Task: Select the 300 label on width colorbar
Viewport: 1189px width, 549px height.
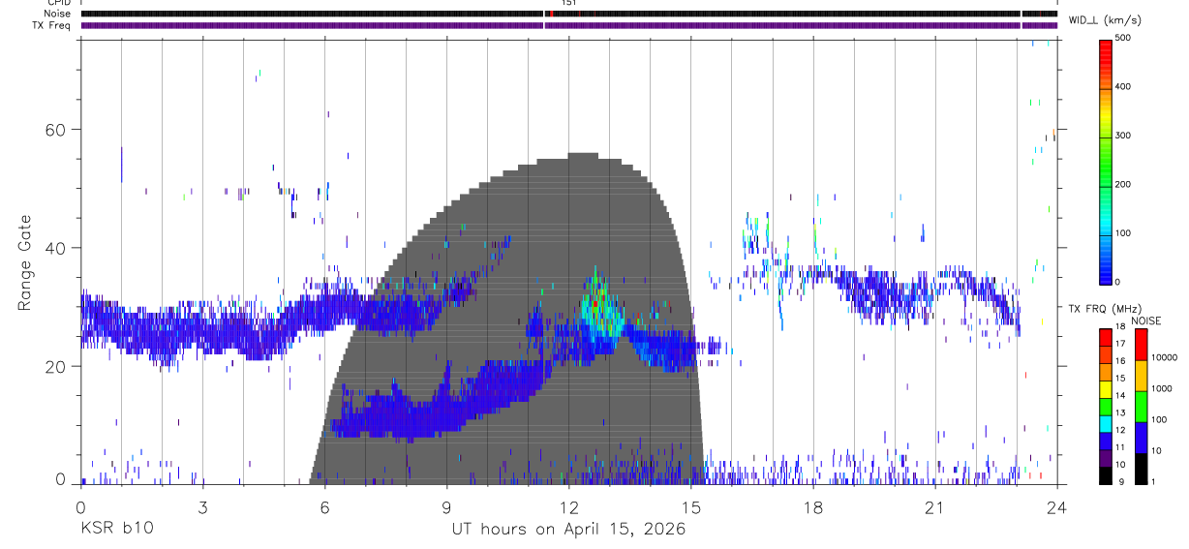Action: [x=1123, y=136]
